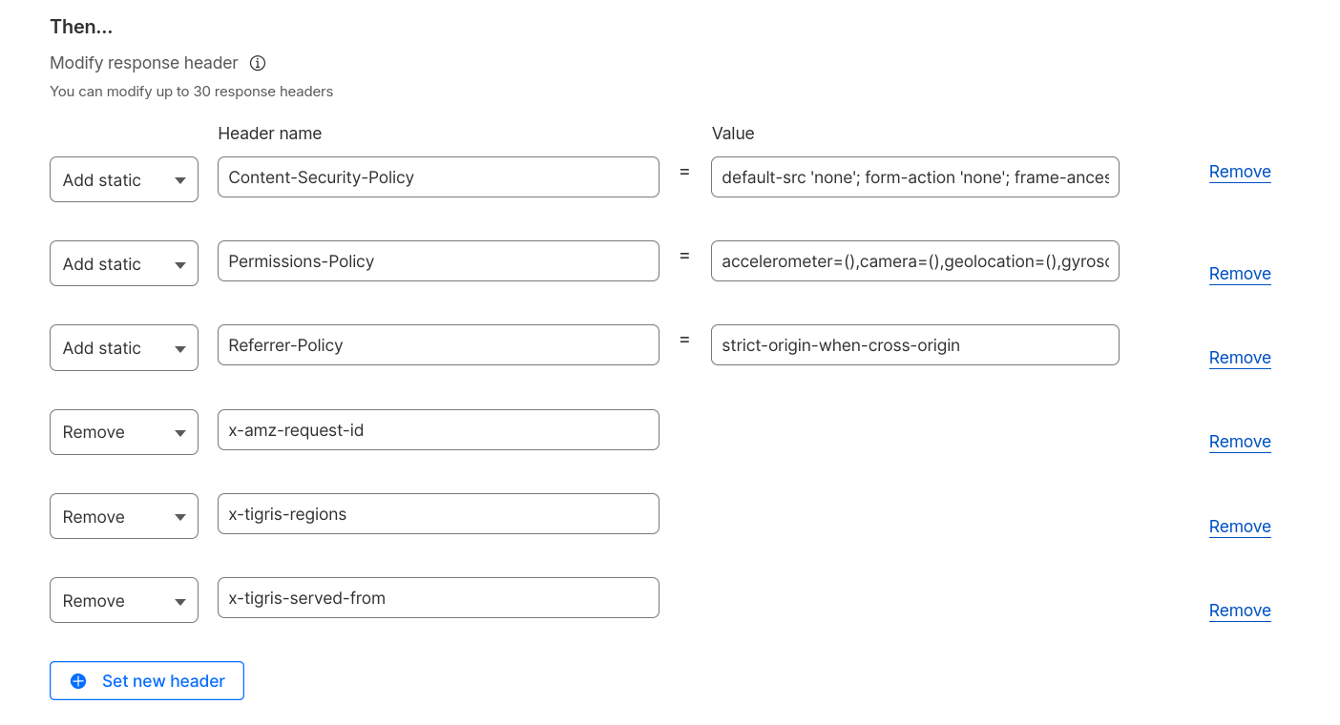
Task: Open the action dropdown for Referrer-Policy
Action: [x=124, y=347]
